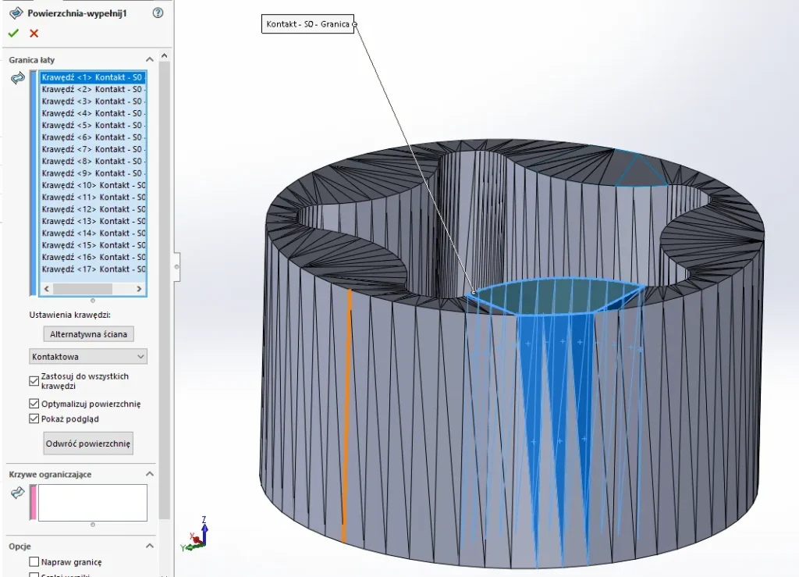Screen dimensions: 799x577
Task: Enable Napraw granicę checkbox
Action: pos(34,561)
